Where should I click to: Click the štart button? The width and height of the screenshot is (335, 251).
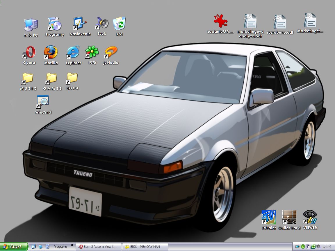[14, 247]
